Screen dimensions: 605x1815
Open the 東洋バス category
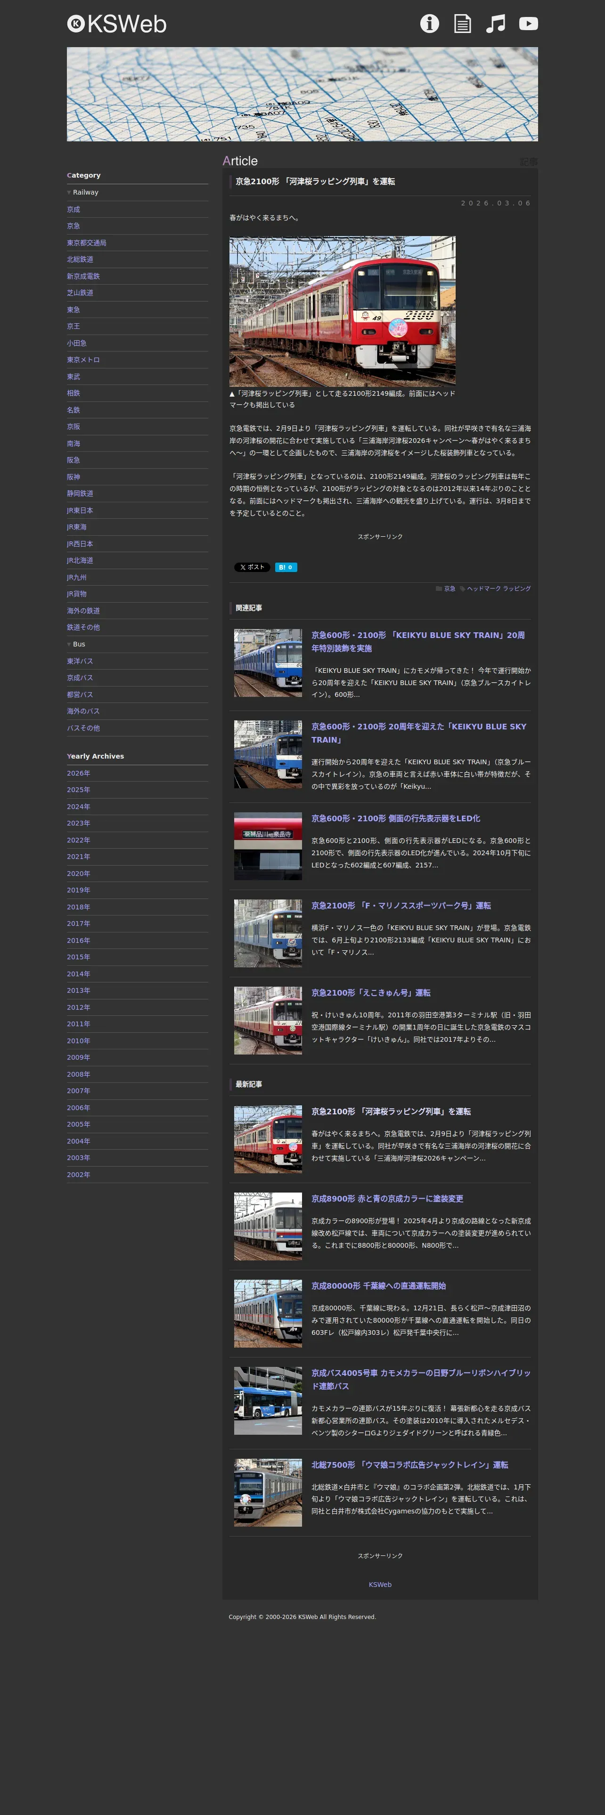click(80, 662)
